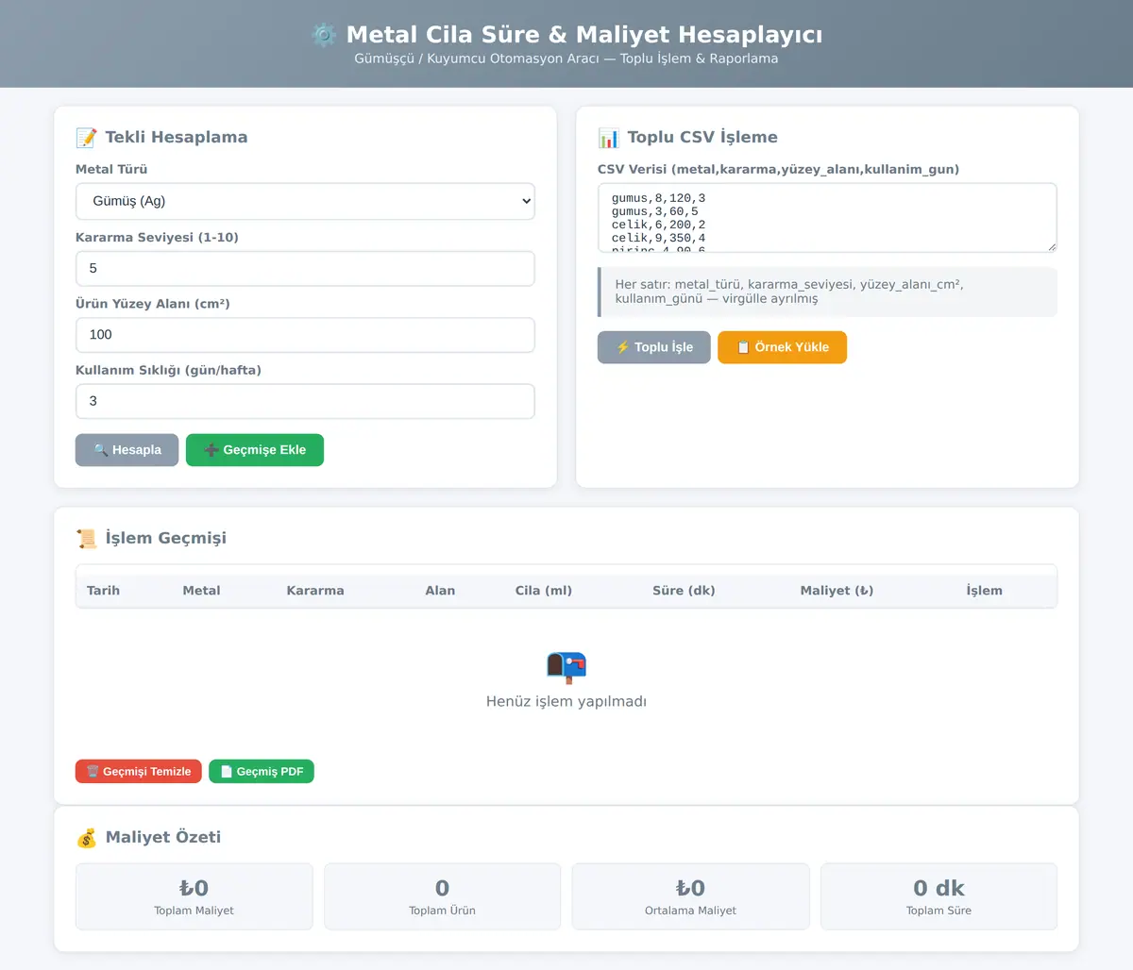Click the resize grip of CSV textarea

click(x=1051, y=246)
